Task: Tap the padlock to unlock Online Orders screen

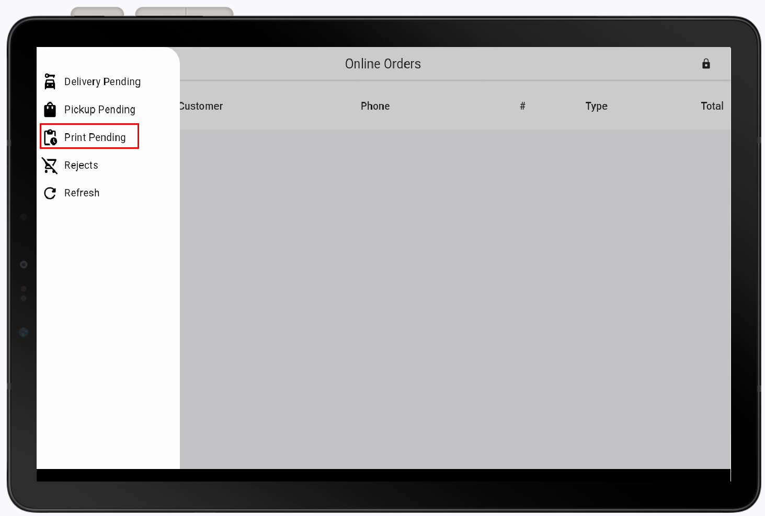Action: [706, 64]
